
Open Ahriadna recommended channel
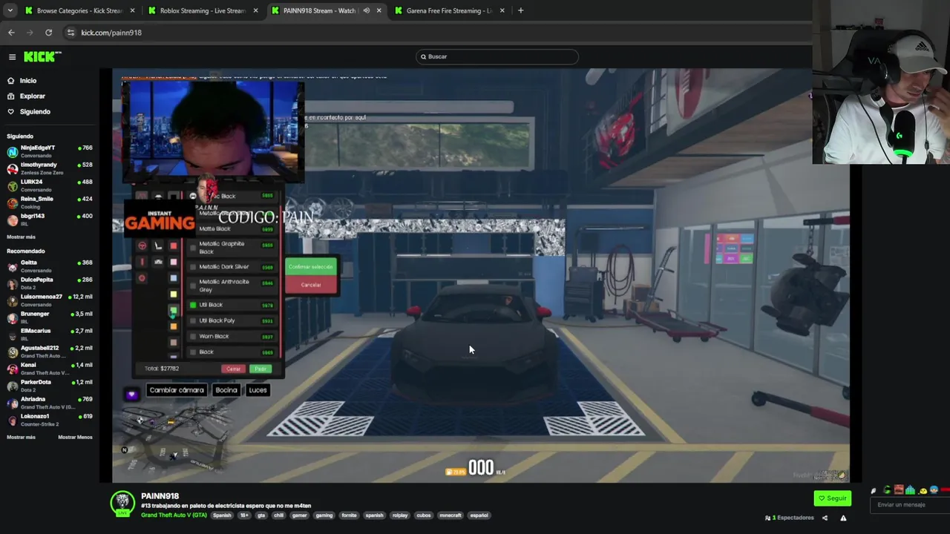49,403
